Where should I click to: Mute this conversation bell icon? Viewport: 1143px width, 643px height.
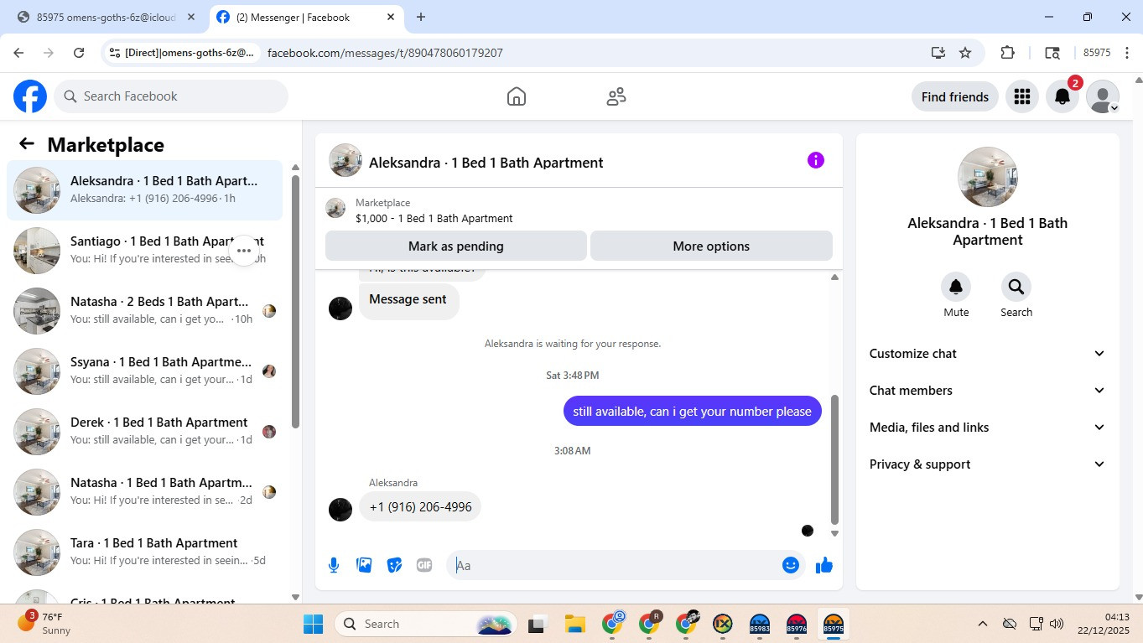[x=956, y=288]
